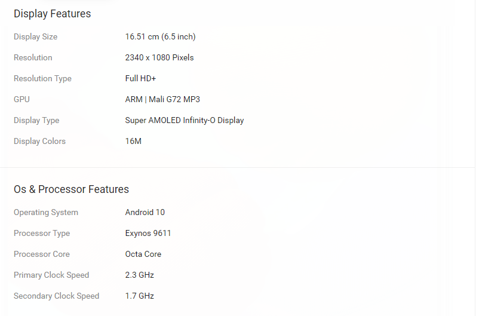The image size is (479, 316).
Task: Click the Display Colors label
Action: [39, 142]
